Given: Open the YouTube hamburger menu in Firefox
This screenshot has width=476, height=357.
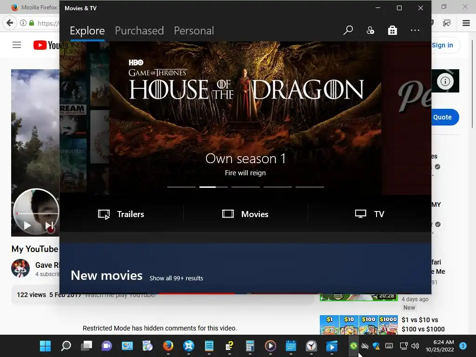Looking at the screenshot, I should [17, 45].
